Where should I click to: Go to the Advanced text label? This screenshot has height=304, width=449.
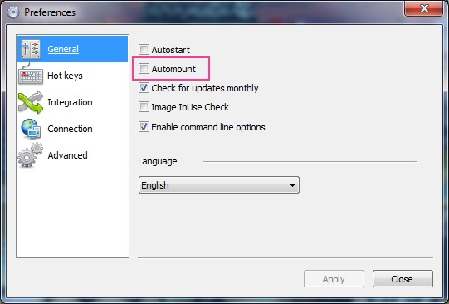coord(67,155)
